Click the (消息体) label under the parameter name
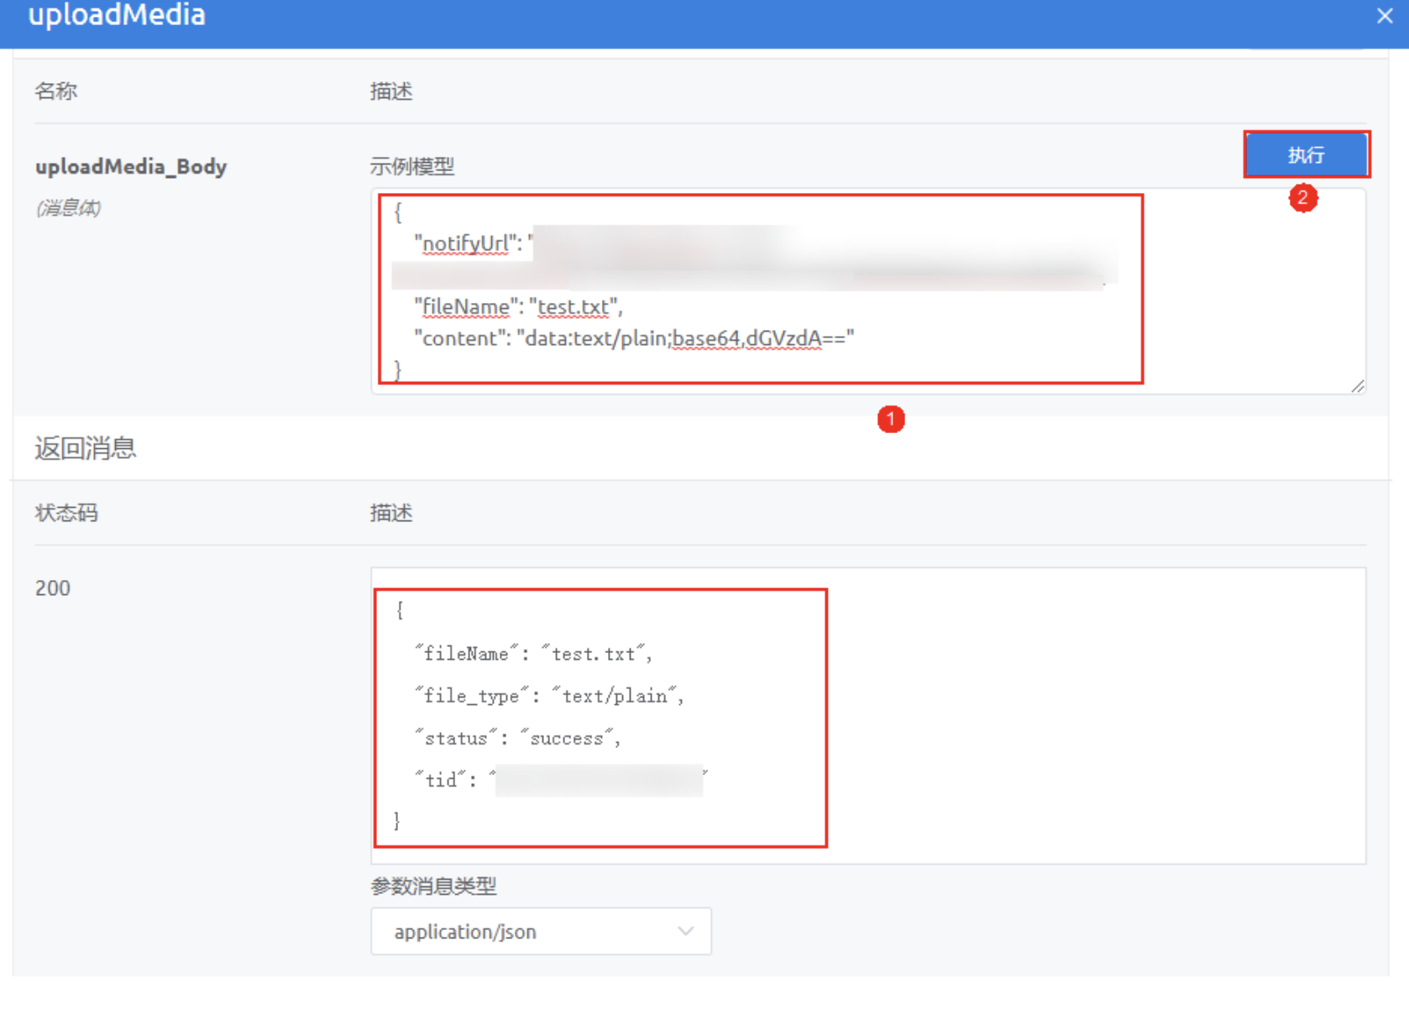Image resolution: width=1409 pixels, height=1019 pixels. (69, 208)
